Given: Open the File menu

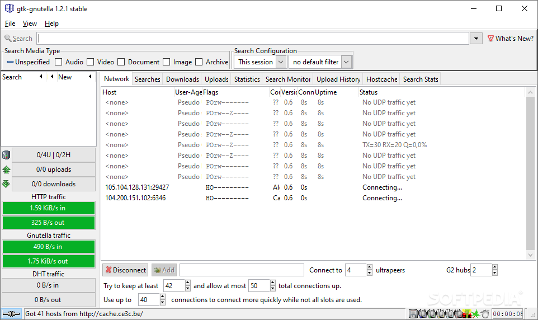Looking at the screenshot, I should click(x=10, y=23).
